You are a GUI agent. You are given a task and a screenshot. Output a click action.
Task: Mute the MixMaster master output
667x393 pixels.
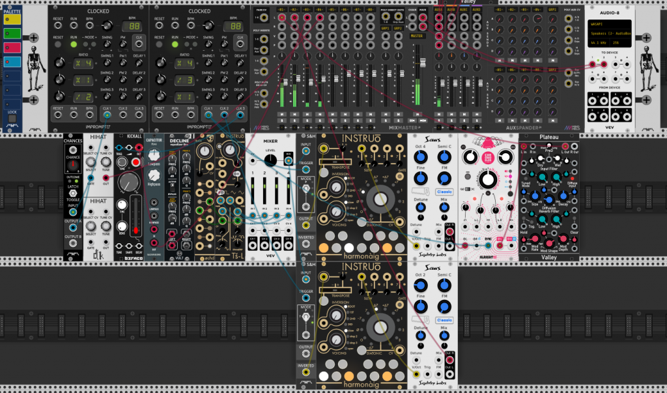(x=418, y=115)
